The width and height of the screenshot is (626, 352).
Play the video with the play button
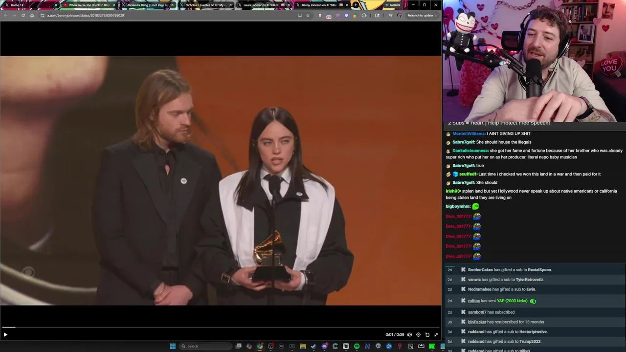(x=5, y=334)
